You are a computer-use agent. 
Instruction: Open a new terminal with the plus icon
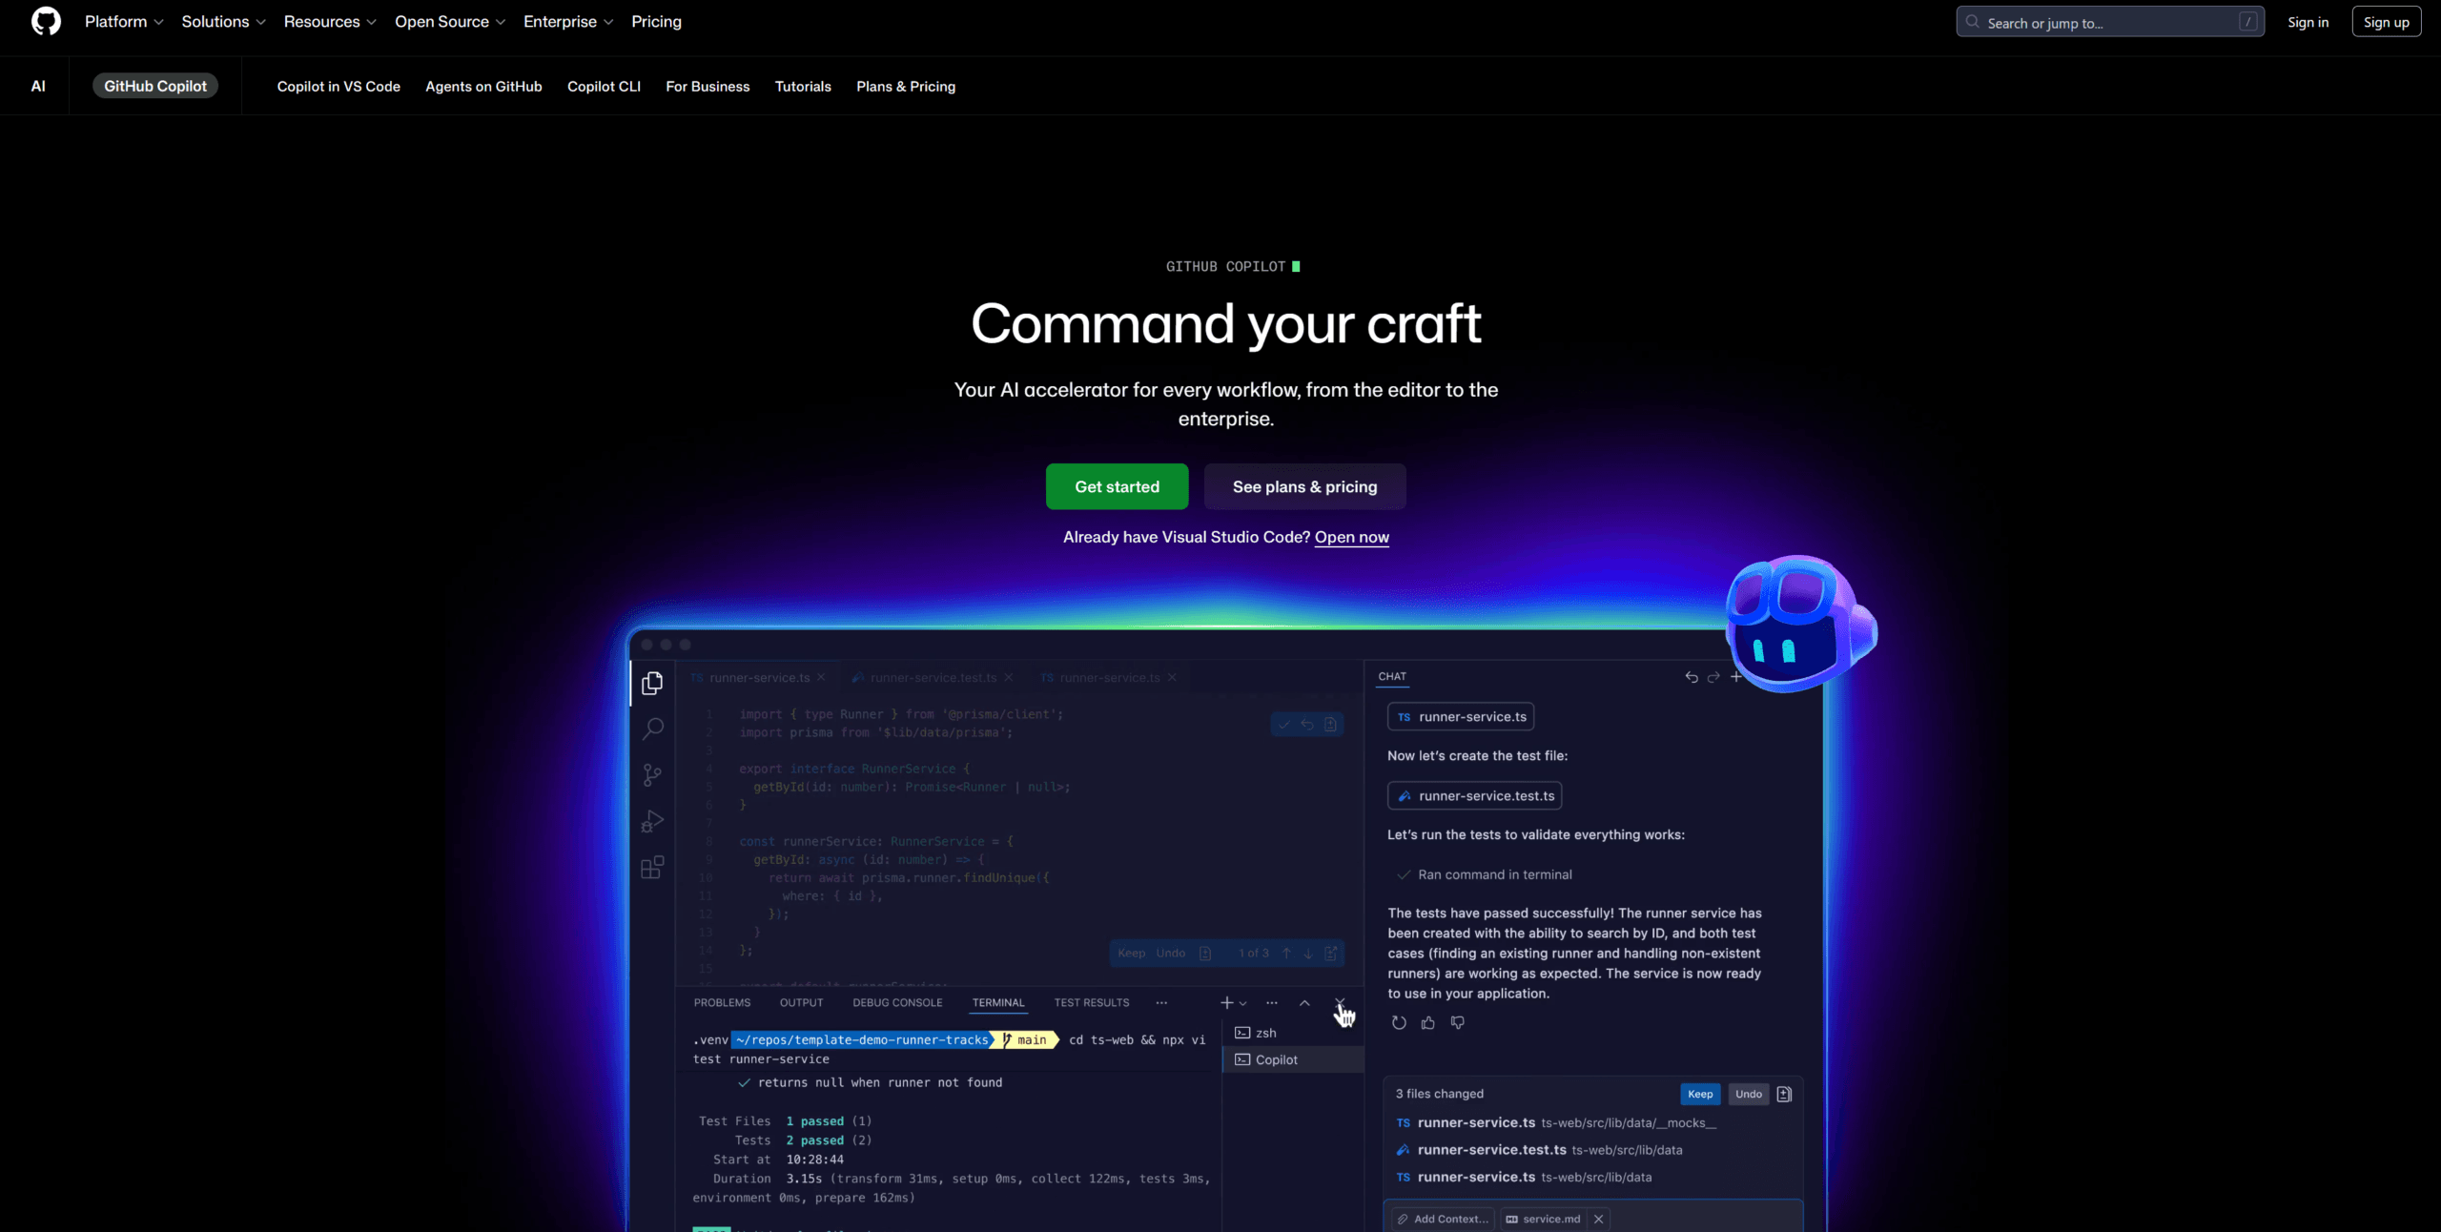click(1225, 1002)
